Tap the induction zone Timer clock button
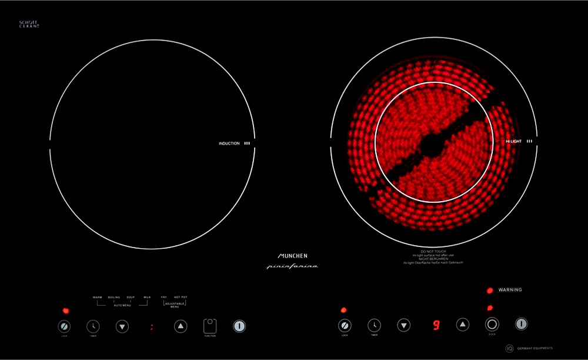Image resolution: width=588 pixels, height=361 pixels. (x=93, y=326)
